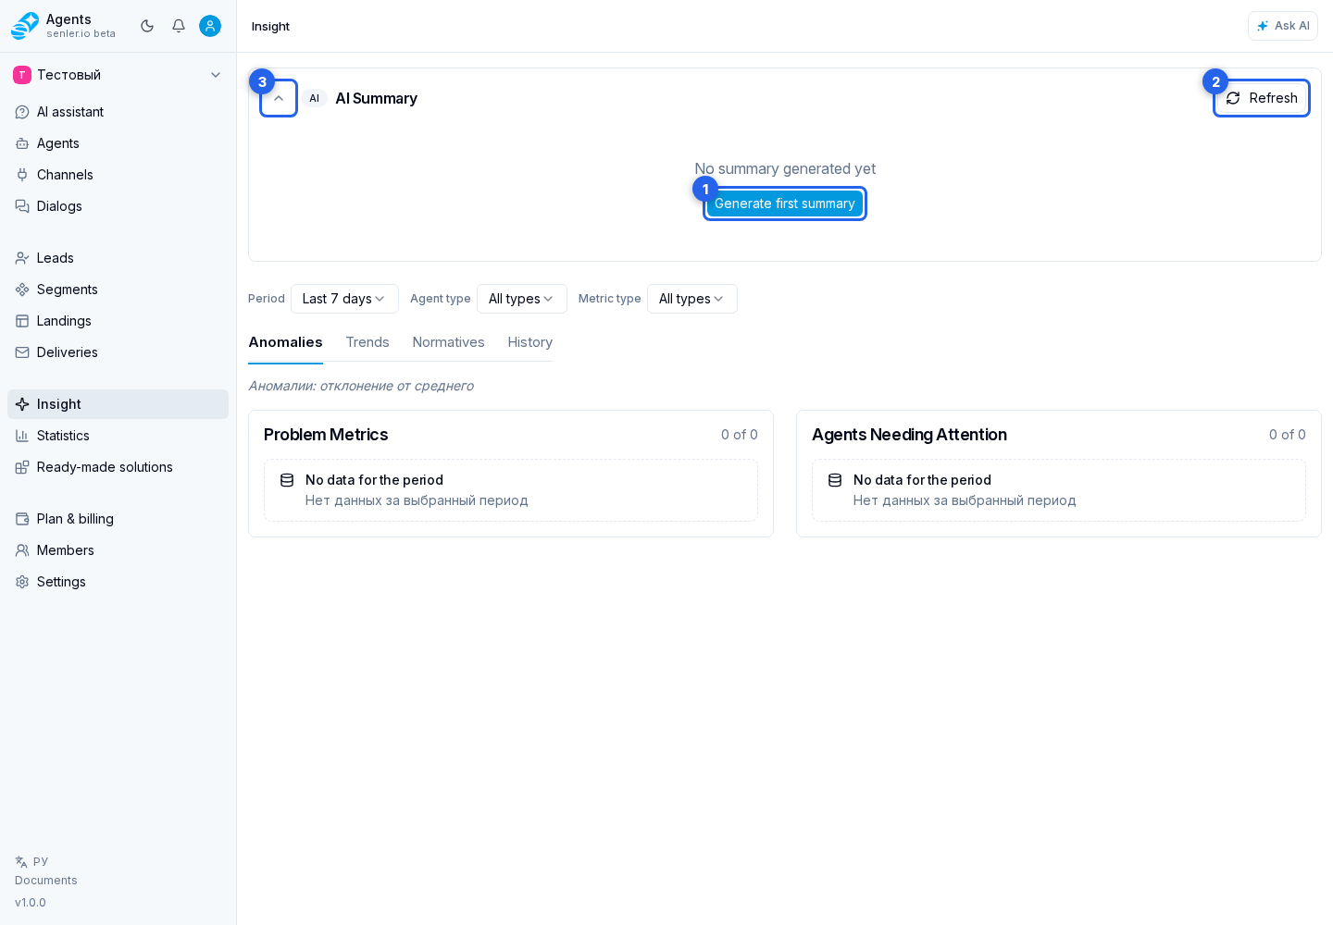The image size is (1333, 925).
Task: Click the Members icon in sidebar
Action: (x=22, y=550)
